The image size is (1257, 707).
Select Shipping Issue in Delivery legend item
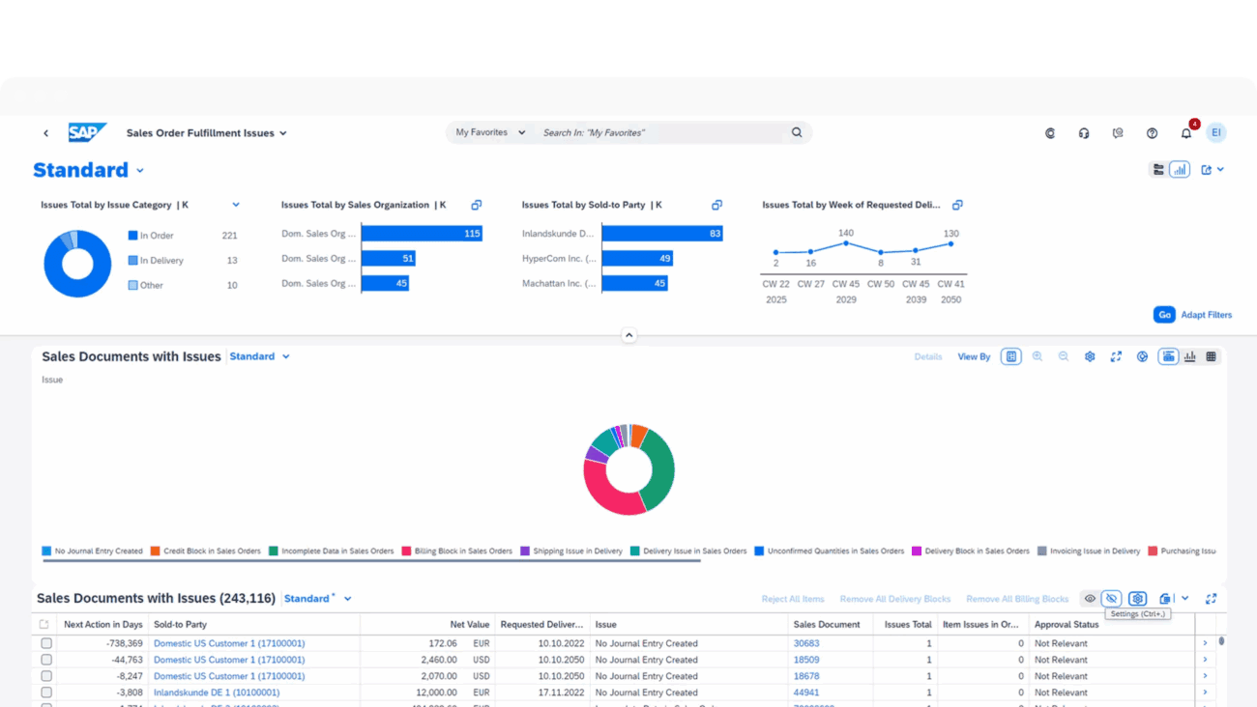570,551
